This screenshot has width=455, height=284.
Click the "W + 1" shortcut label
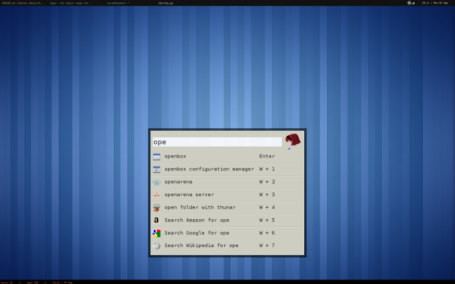click(267, 169)
